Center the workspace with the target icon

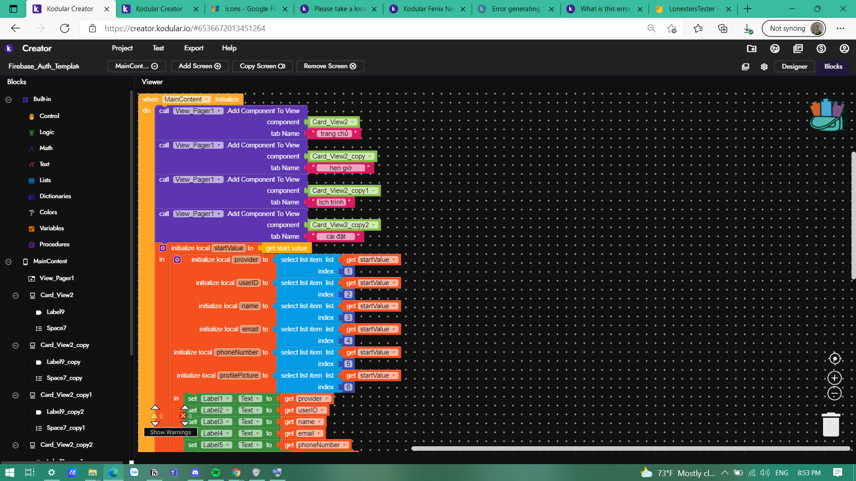pos(835,359)
